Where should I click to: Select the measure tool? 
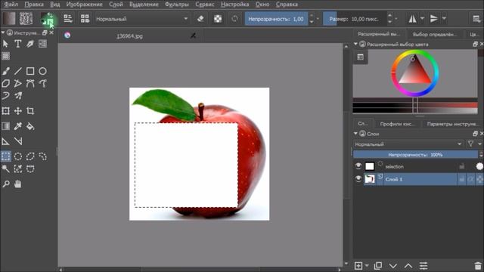pos(18,141)
